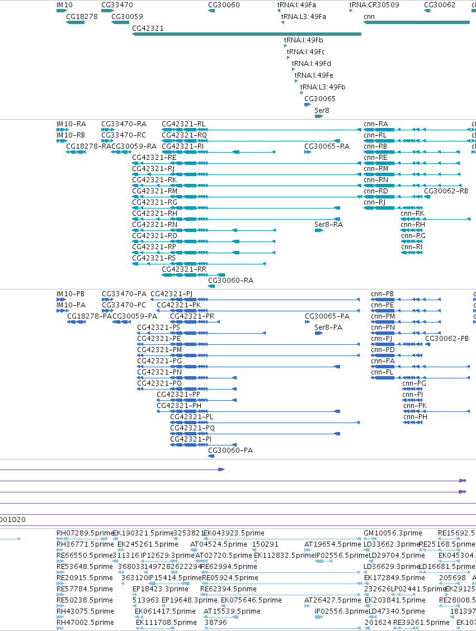Select the CG30060-RA transcript label
This screenshot has width=476, height=631.
(231, 281)
